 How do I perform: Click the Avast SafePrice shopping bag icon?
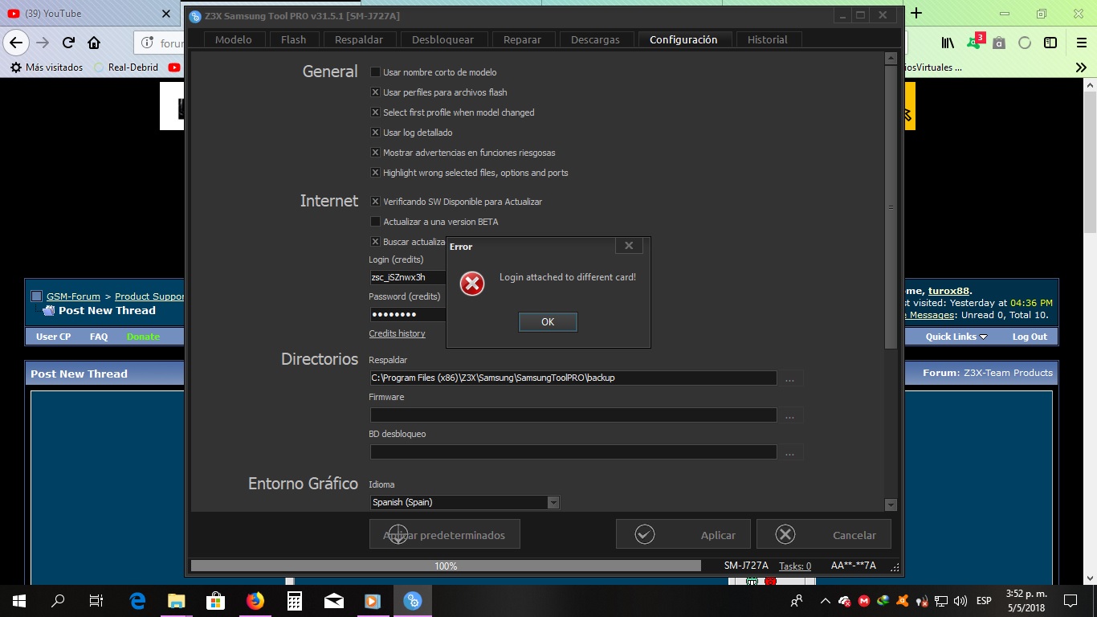coord(999,43)
